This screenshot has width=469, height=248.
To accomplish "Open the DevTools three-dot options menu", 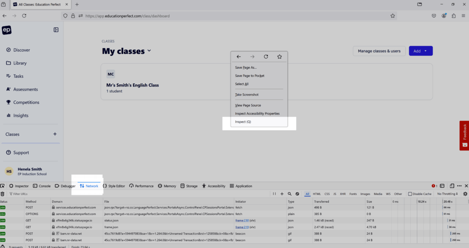I will (459, 186).
